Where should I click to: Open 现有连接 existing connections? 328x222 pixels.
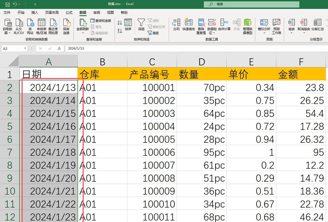(66, 27)
